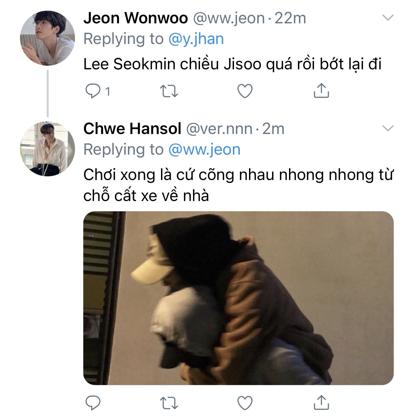The image size is (406, 417).
Task: Open options chevron on Chwe Hansol's tweet
Action: (x=388, y=128)
